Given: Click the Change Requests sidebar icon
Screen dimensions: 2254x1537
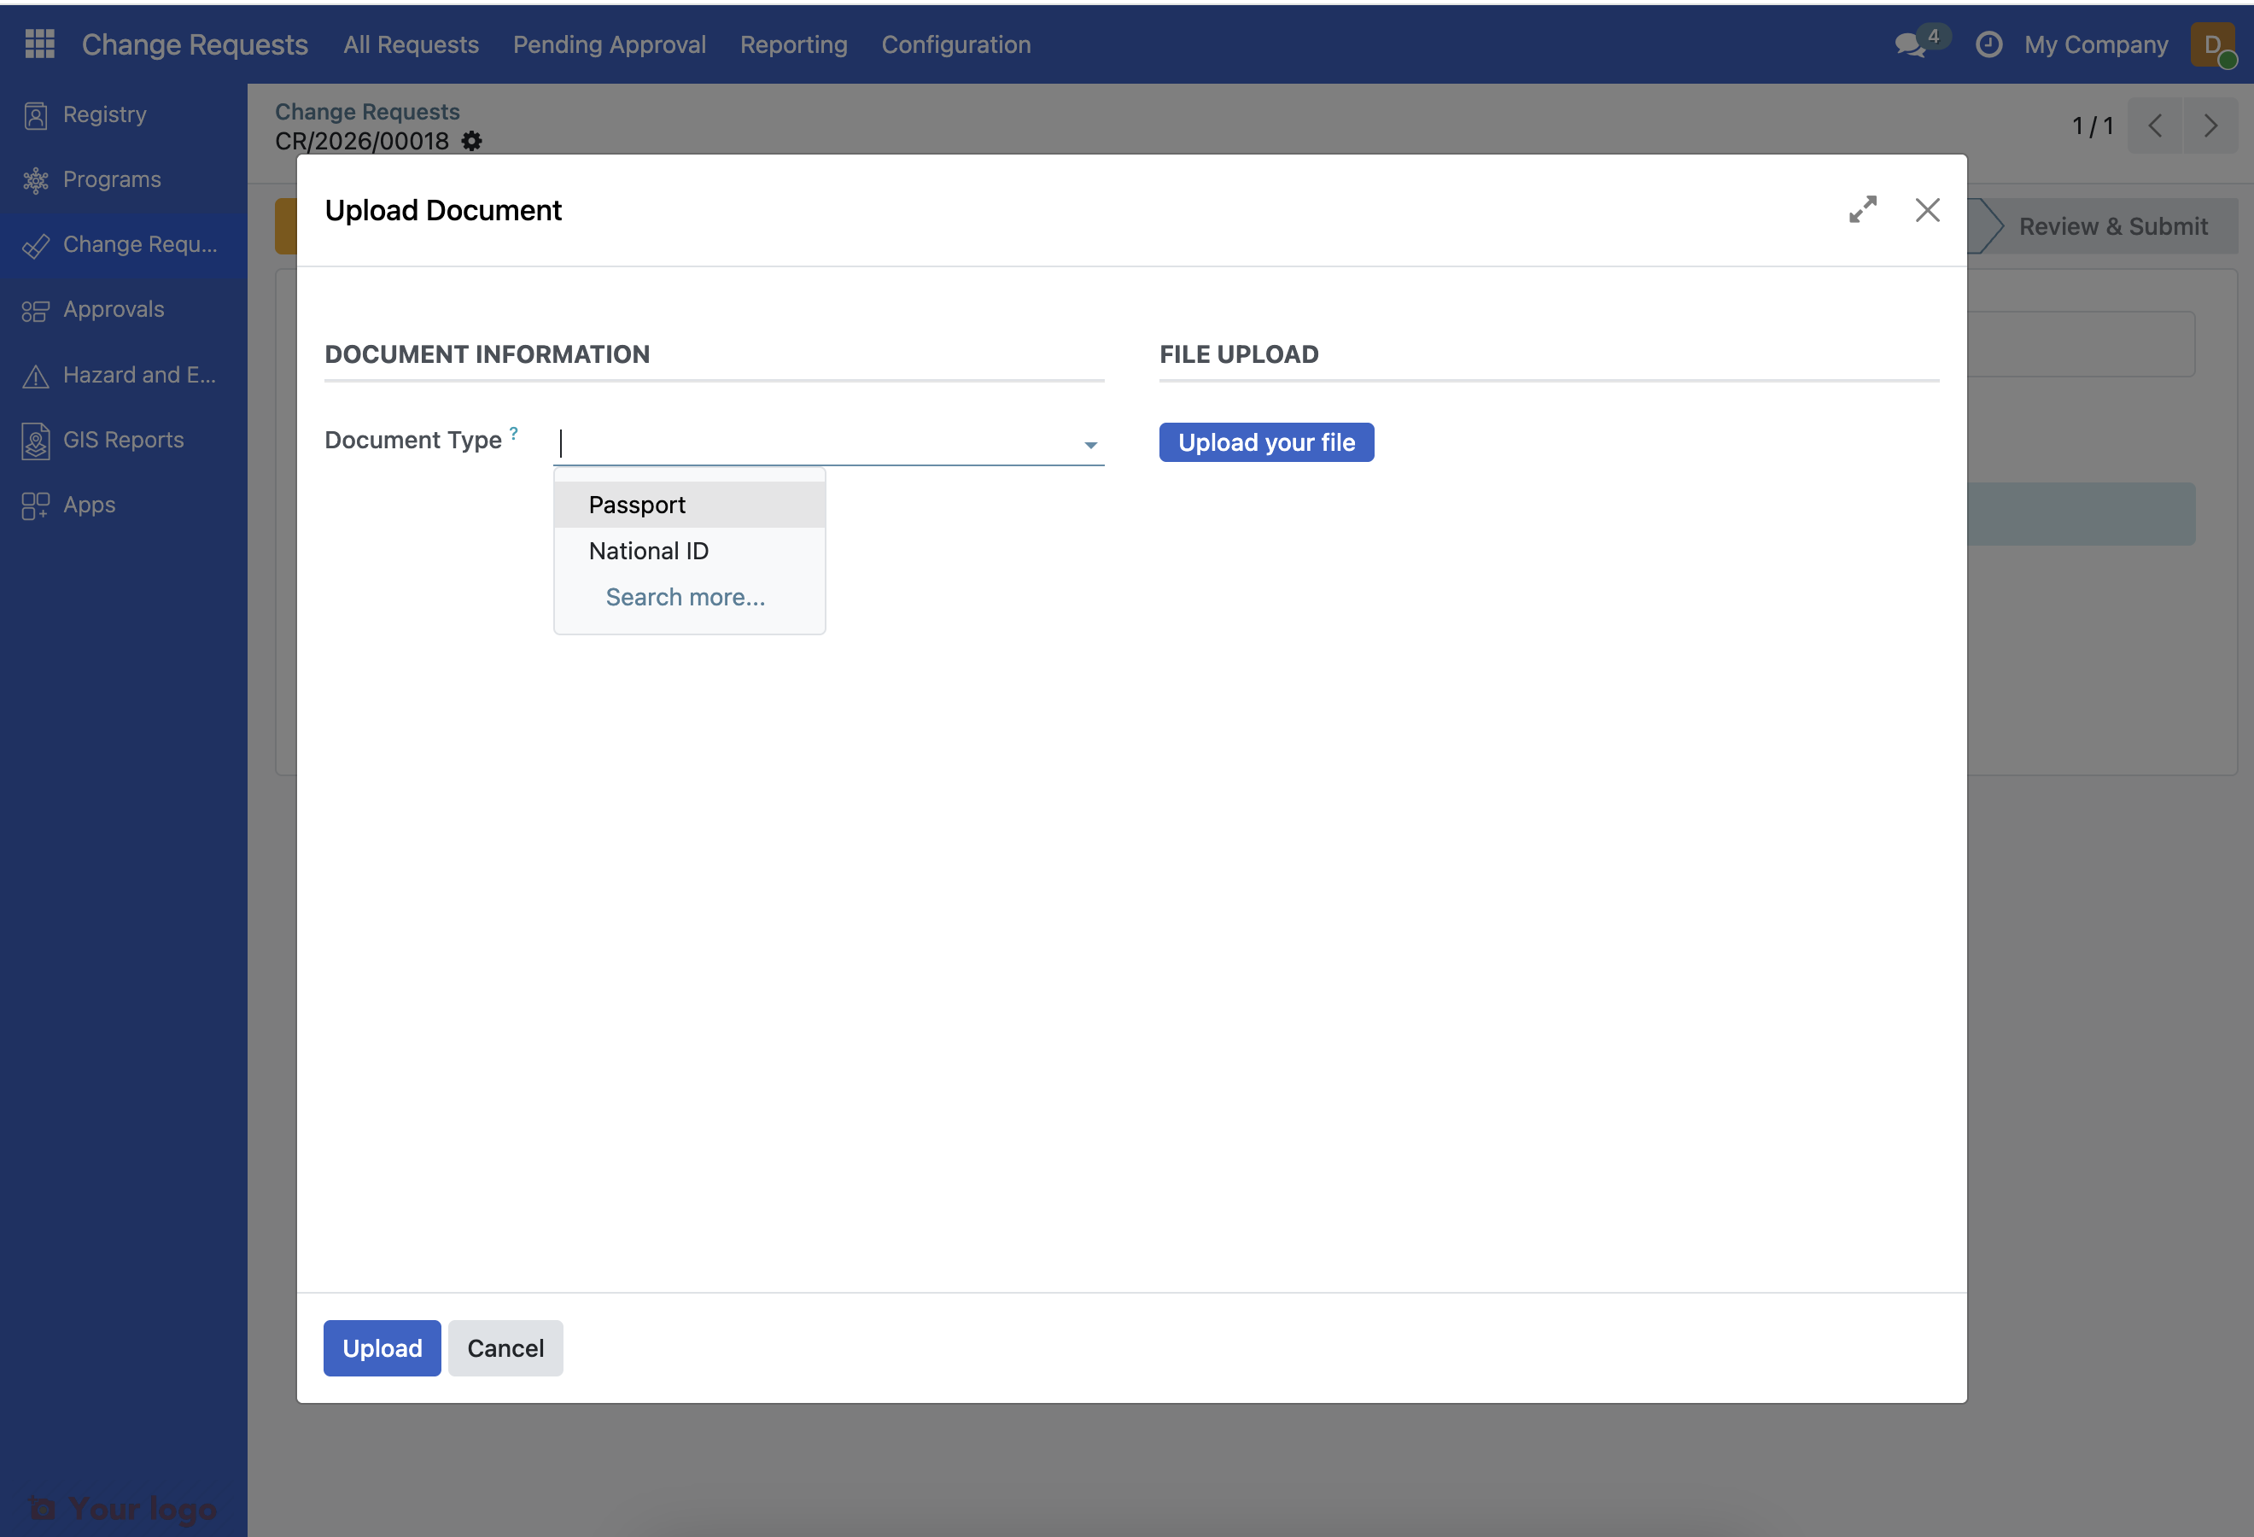Looking at the screenshot, I should [36, 245].
